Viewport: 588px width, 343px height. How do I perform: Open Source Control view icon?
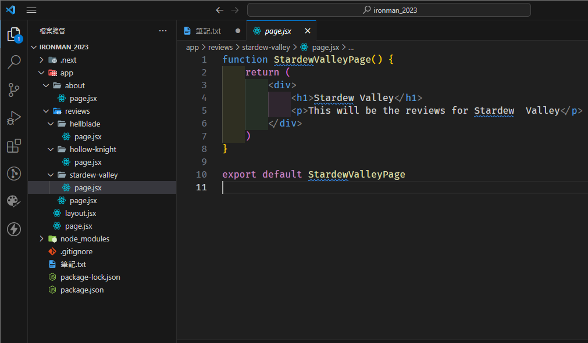point(14,90)
